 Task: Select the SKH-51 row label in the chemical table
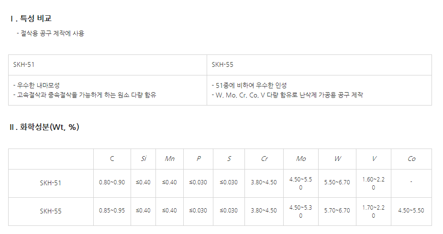pyautogui.click(x=51, y=183)
